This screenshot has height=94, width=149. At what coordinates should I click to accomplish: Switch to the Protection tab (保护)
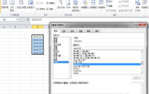pyautogui.click(x=97, y=31)
